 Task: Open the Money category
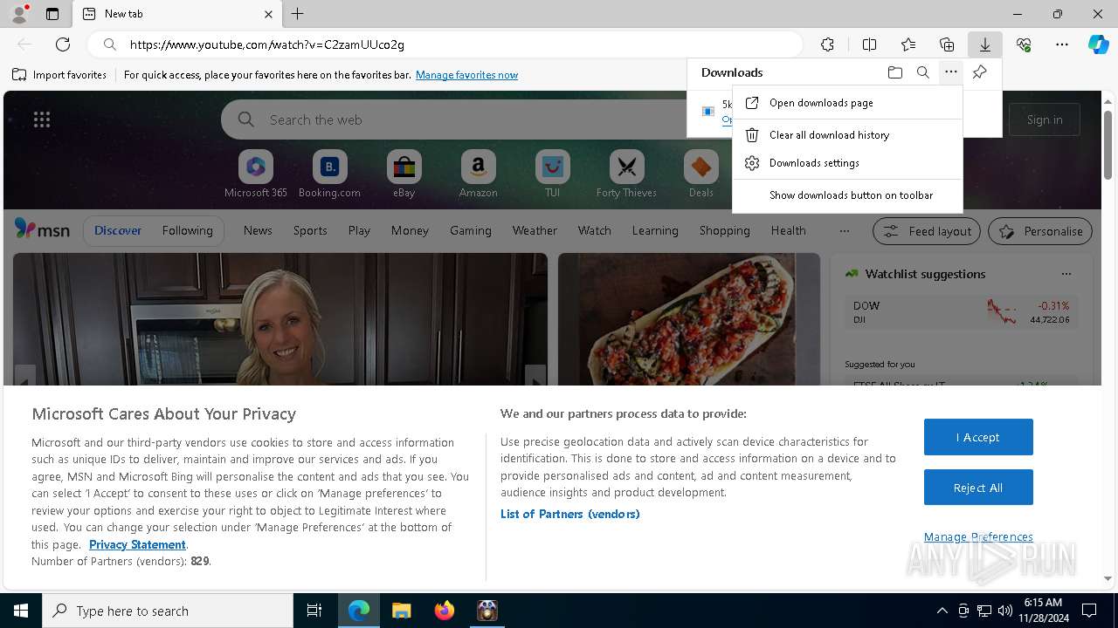(410, 230)
